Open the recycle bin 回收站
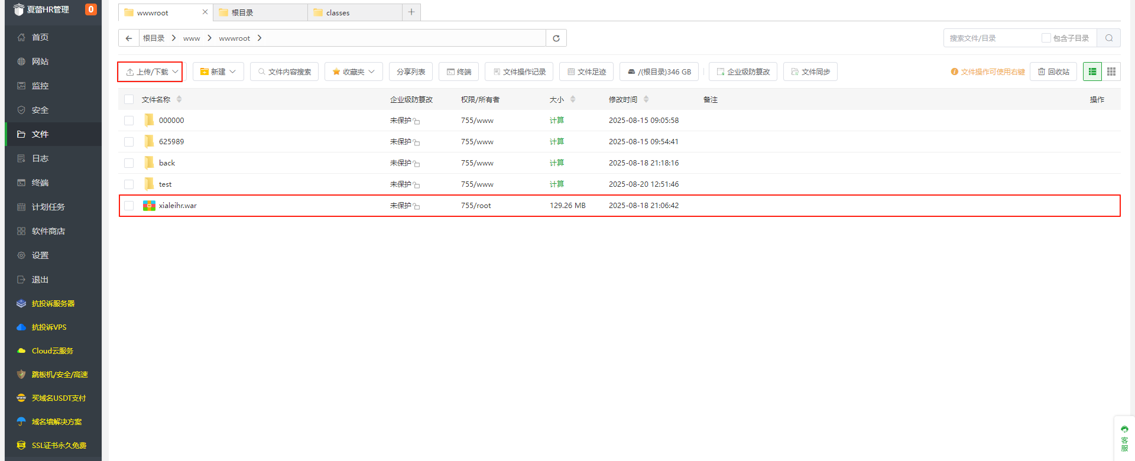This screenshot has width=1135, height=461. [1053, 72]
